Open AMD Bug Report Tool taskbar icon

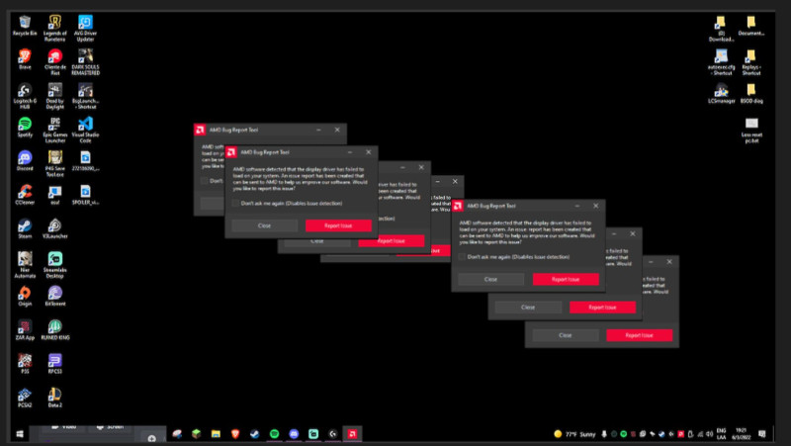click(x=352, y=434)
